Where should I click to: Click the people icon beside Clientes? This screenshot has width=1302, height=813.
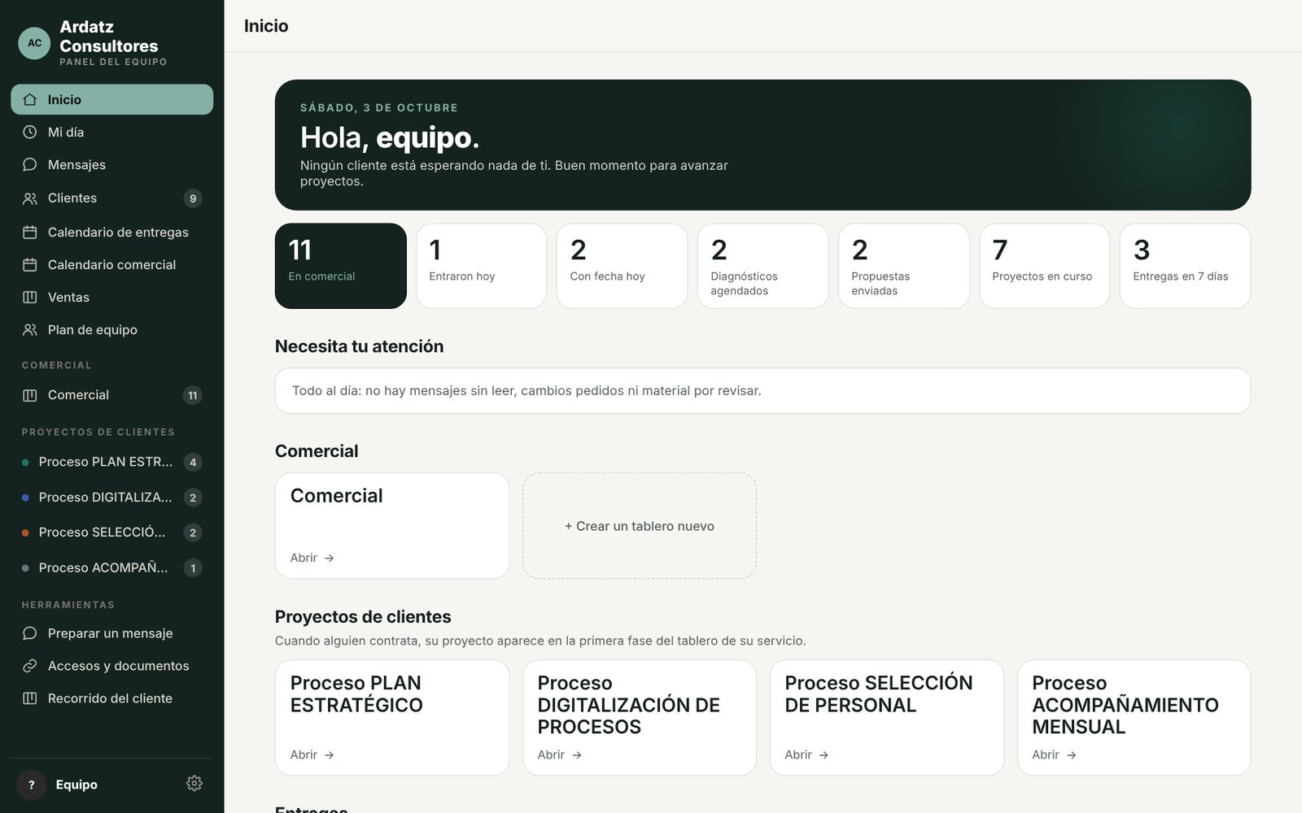pos(30,198)
